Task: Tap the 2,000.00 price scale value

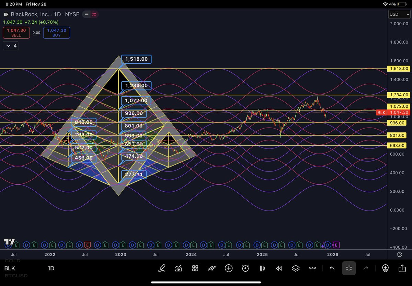Action: coord(399,24)
